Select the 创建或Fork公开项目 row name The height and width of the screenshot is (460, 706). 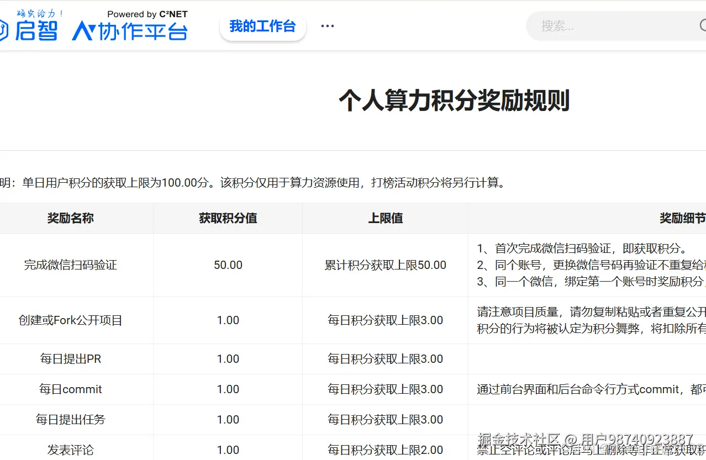tap(71, 320)
